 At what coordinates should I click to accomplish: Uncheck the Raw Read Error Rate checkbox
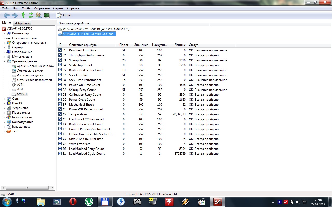(60, 50)
